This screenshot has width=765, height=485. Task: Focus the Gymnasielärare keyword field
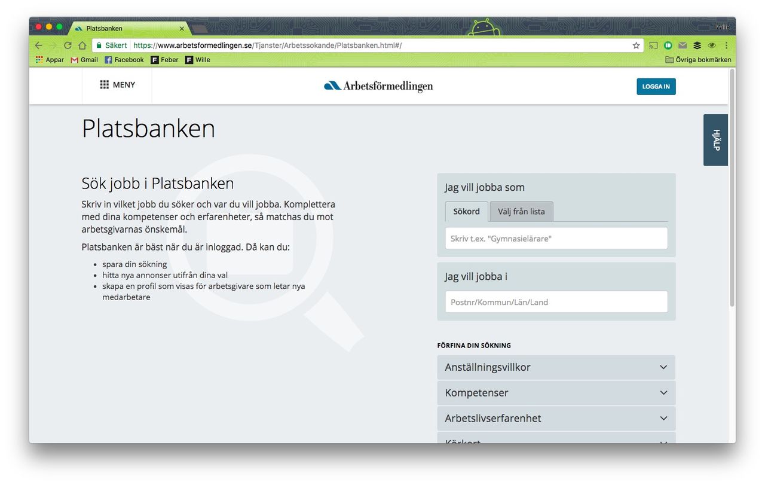point(556,238)
